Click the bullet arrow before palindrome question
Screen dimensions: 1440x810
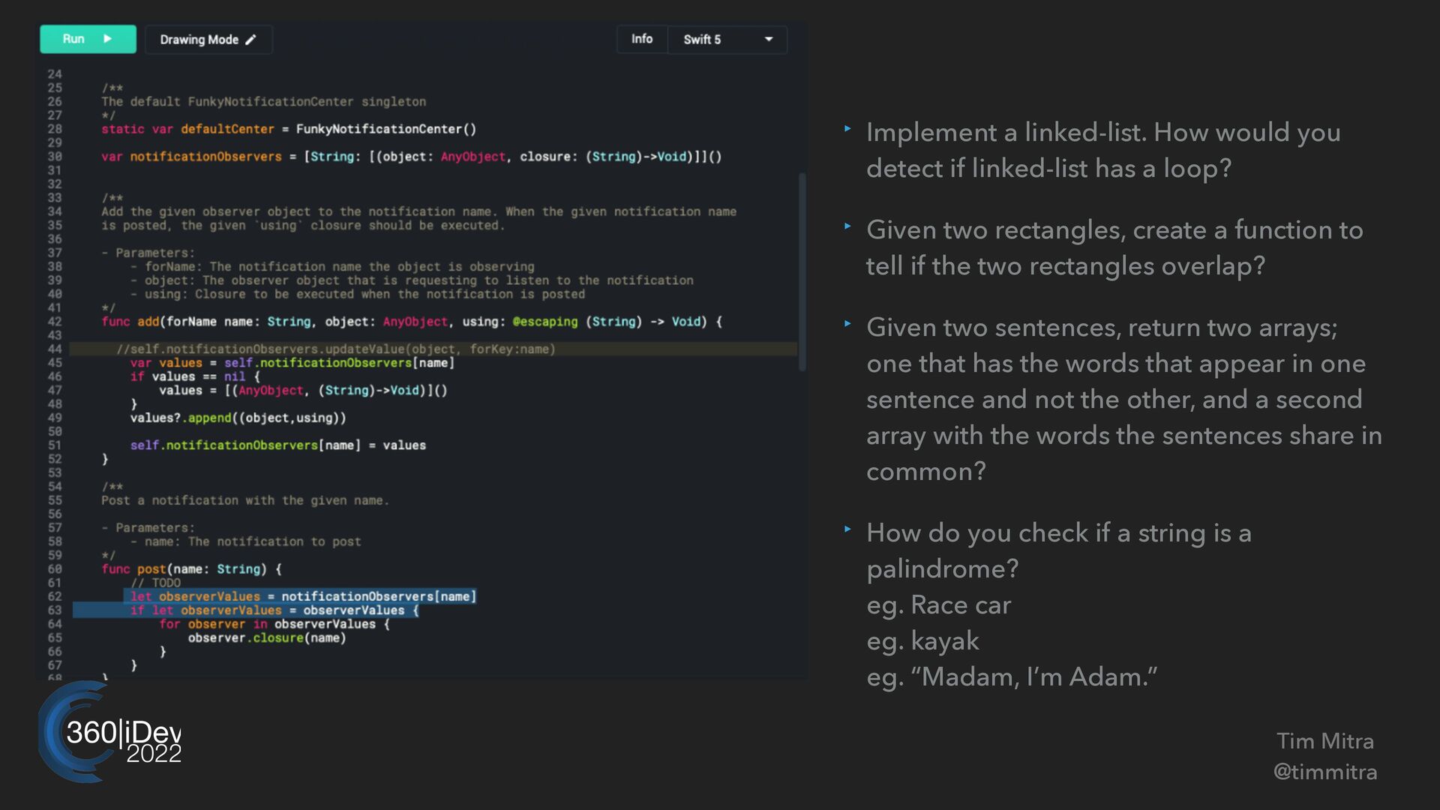pos(847,529)
